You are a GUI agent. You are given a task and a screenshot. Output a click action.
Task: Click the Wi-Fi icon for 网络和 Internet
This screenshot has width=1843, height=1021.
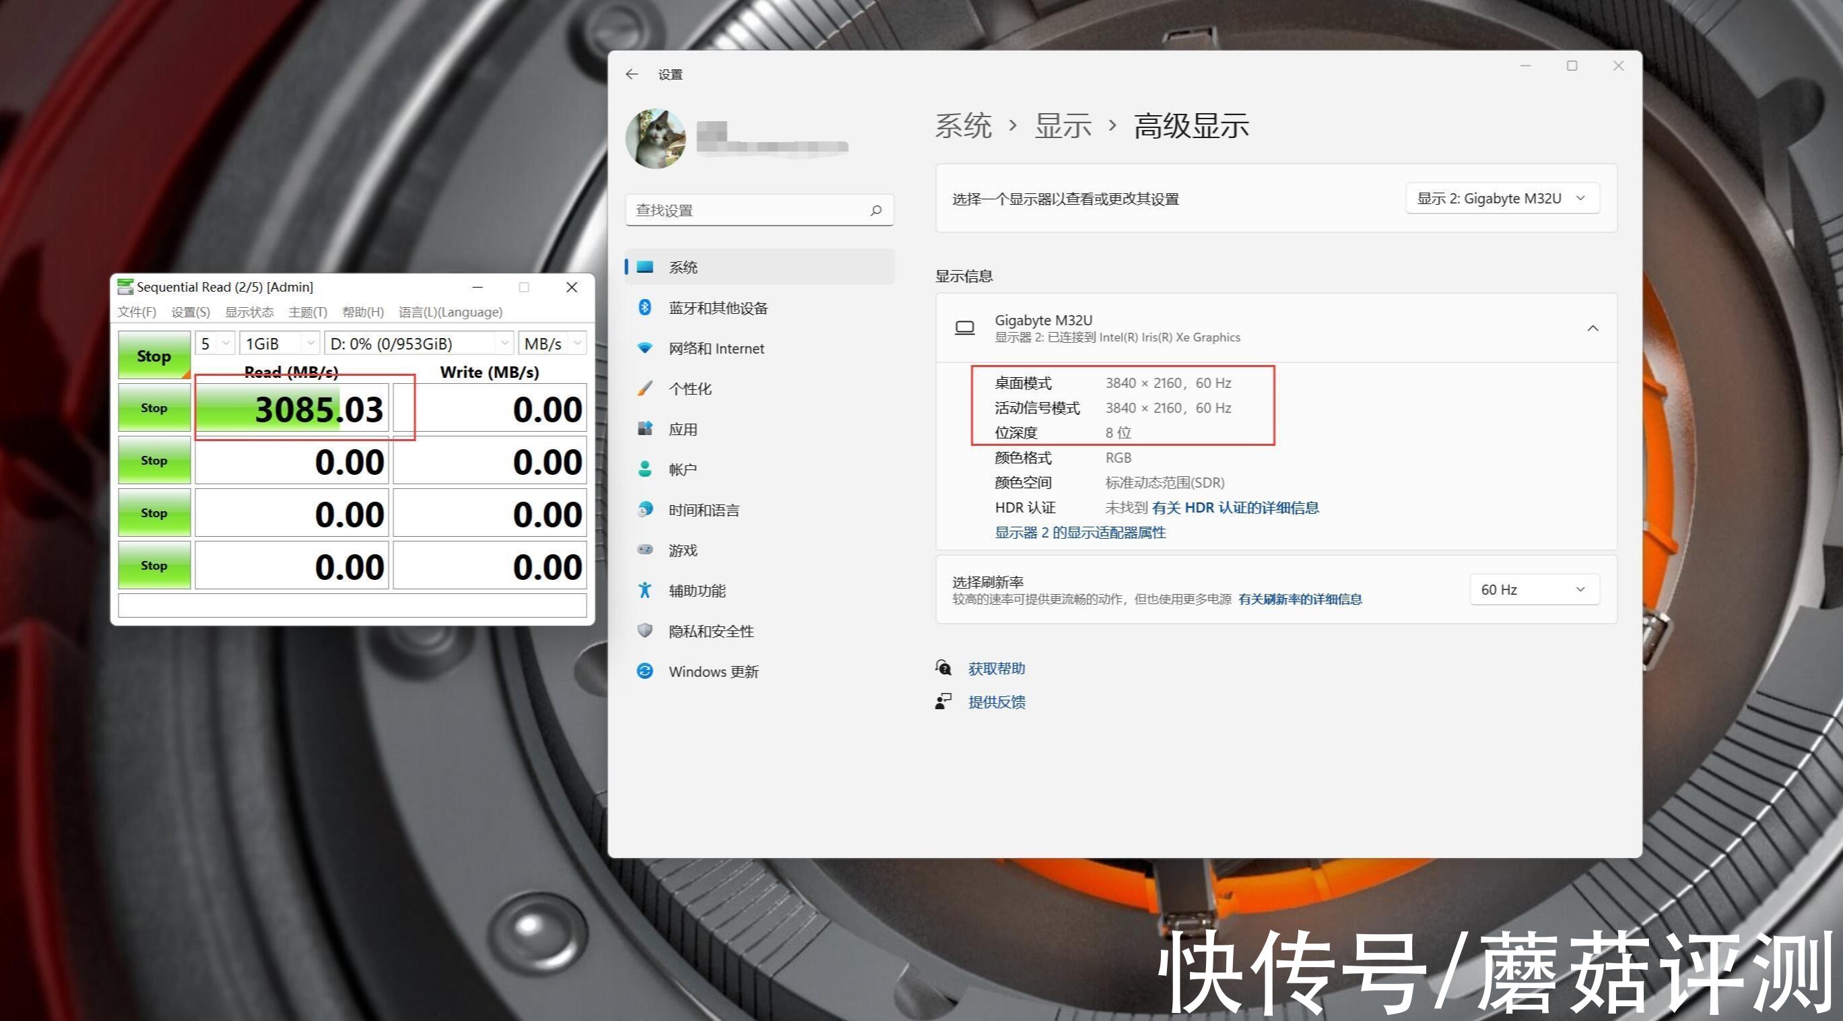pos(644,348)
